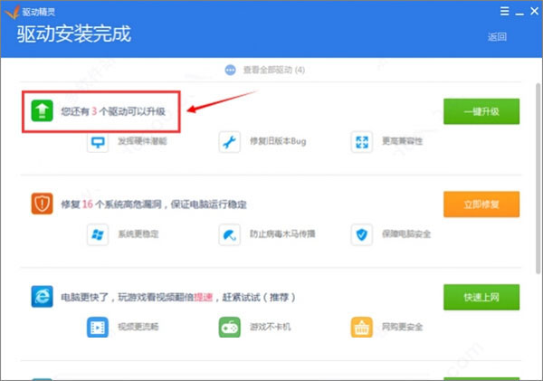Click the 系统更稳定 Windows logo icon
Screen dimensions: 543x381
(x=98, y=235)
